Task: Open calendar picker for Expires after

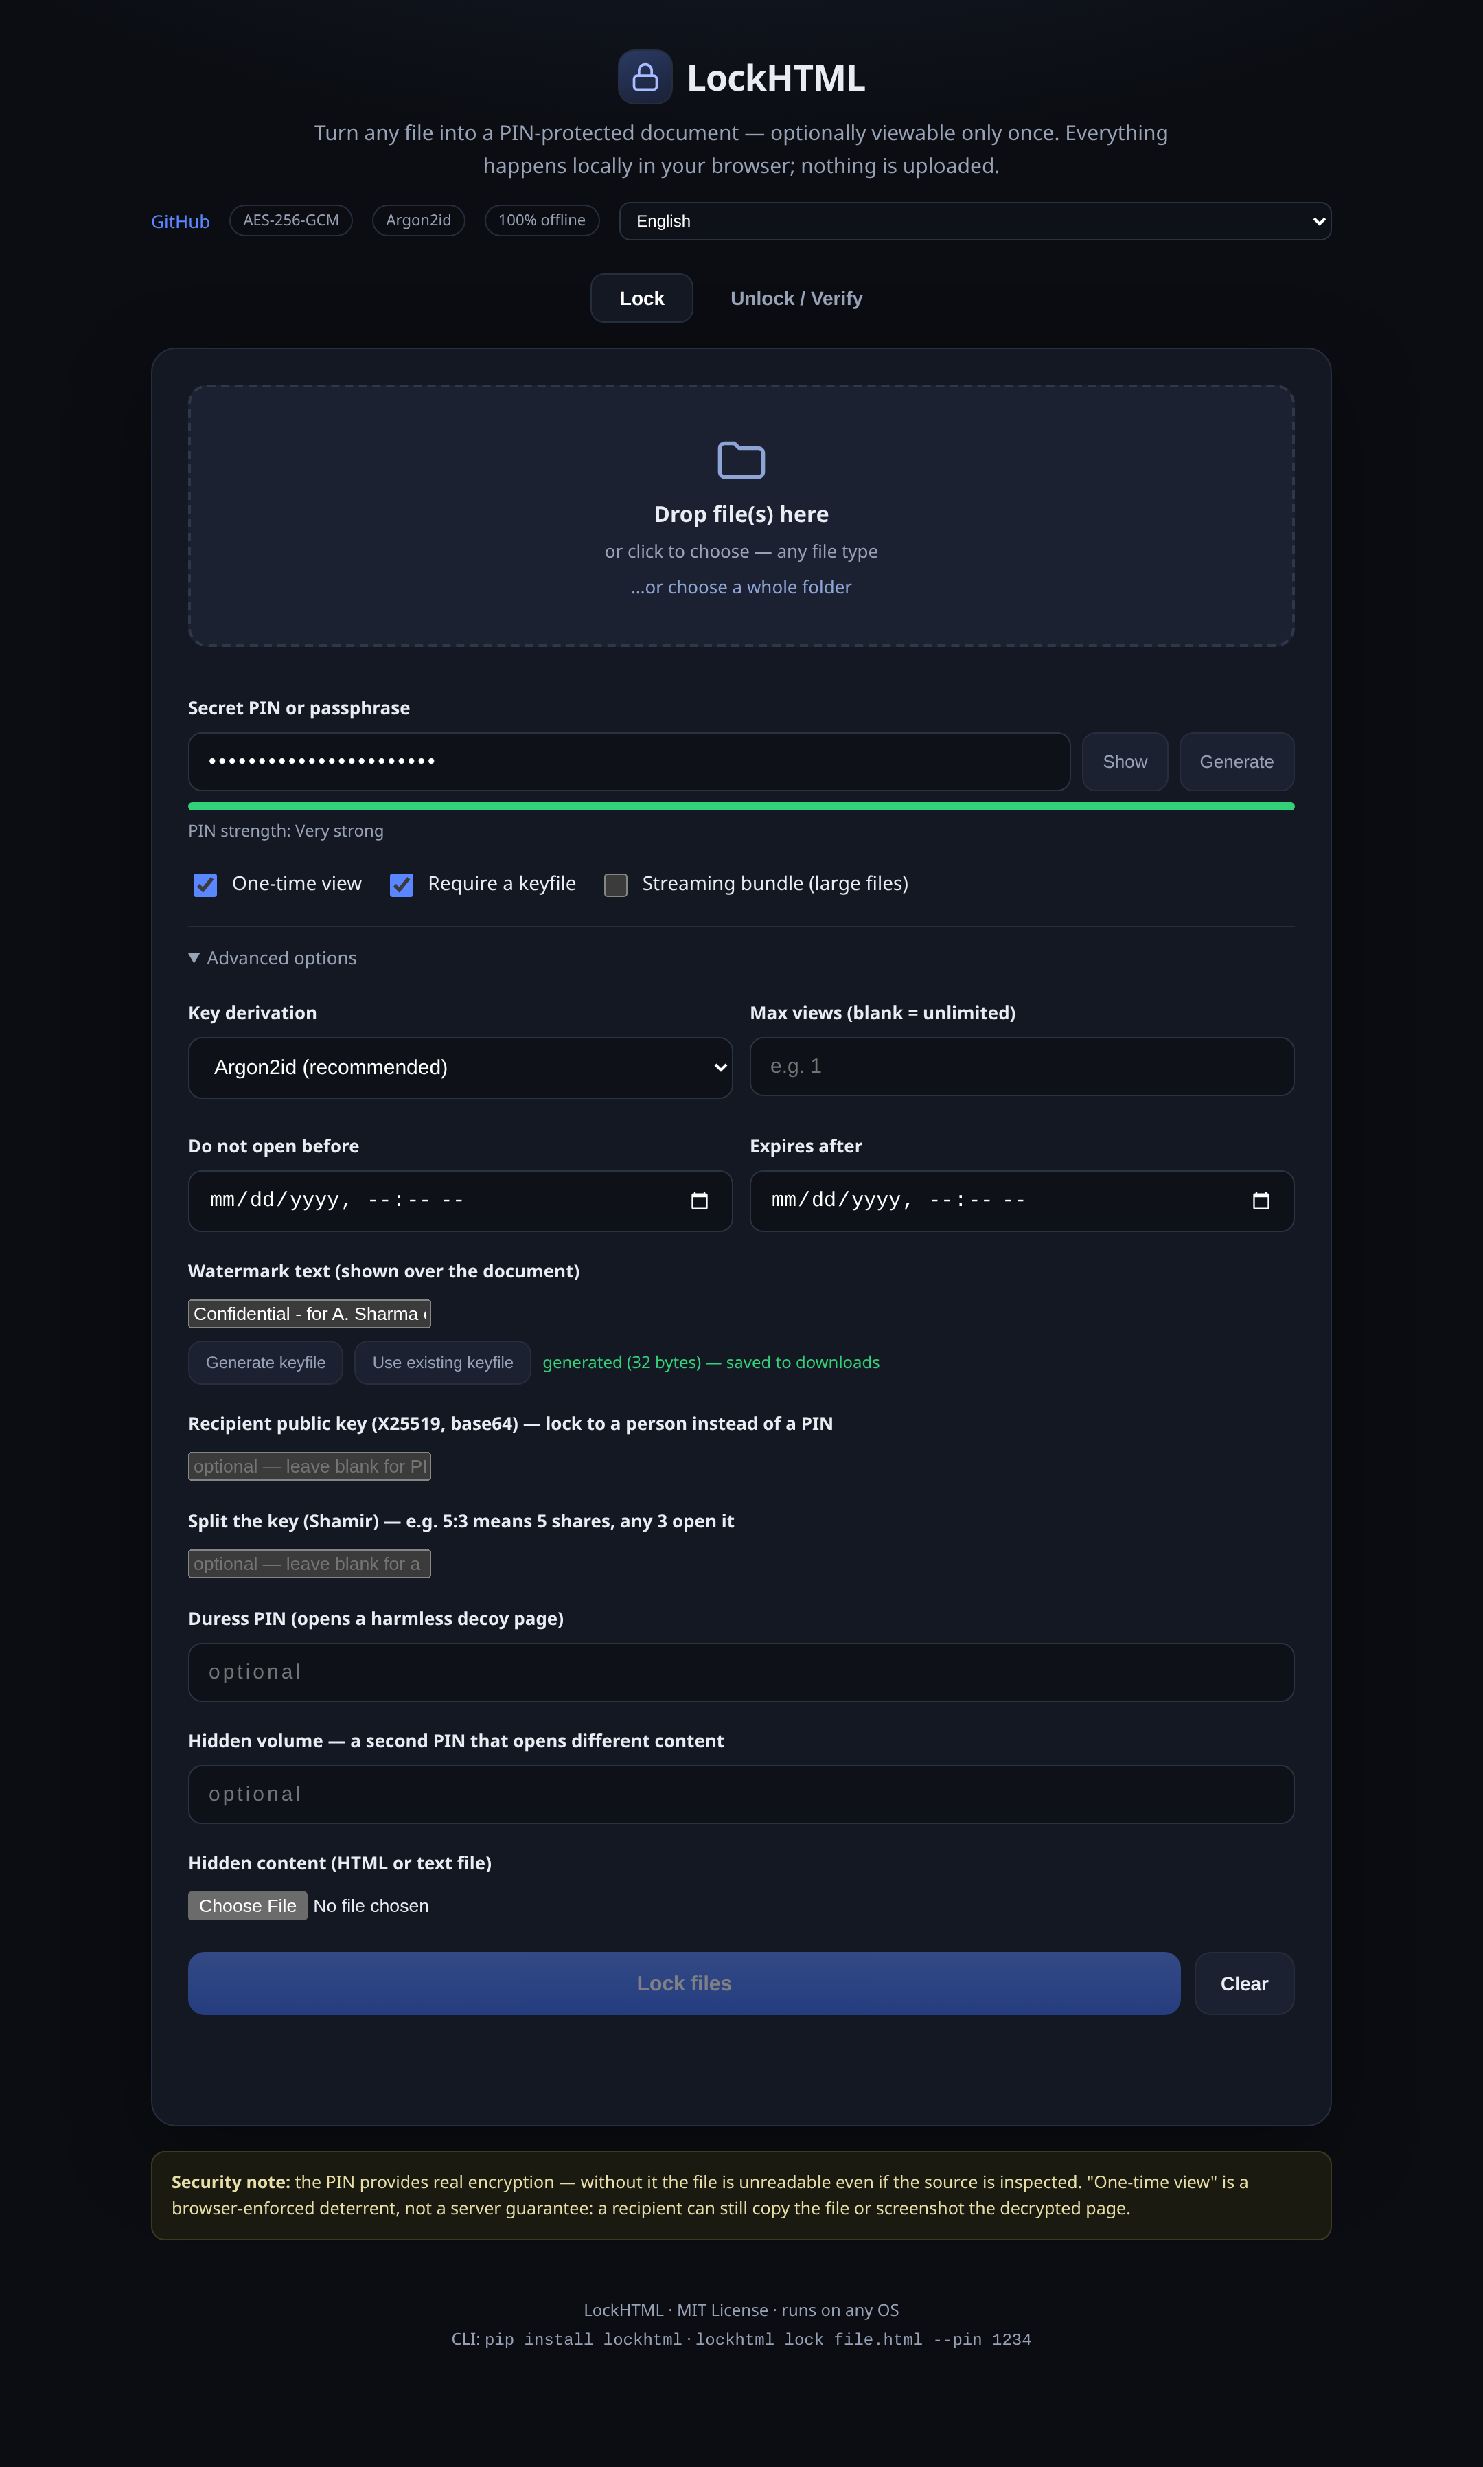Action: [1261, 1201]
